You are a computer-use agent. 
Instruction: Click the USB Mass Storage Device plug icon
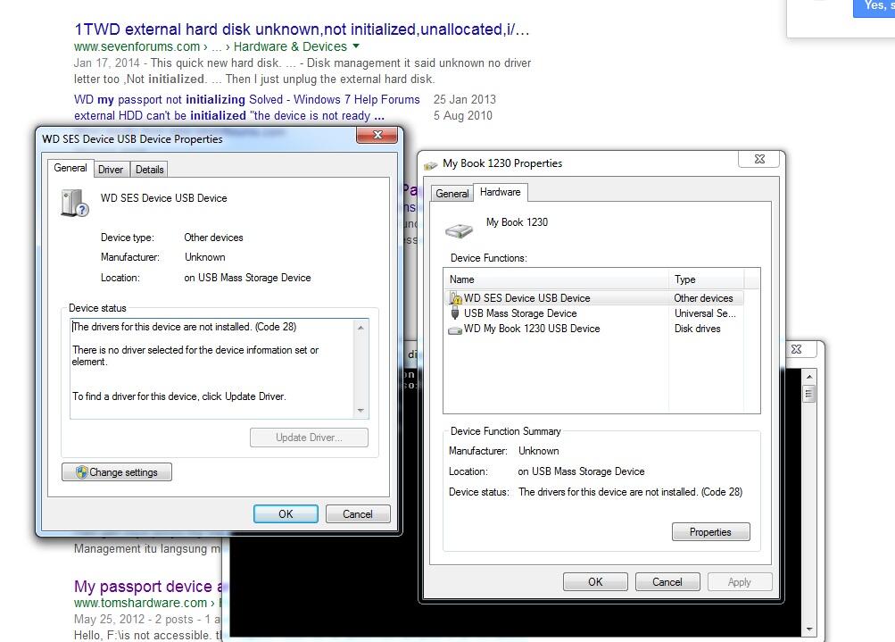coord(455,313)
